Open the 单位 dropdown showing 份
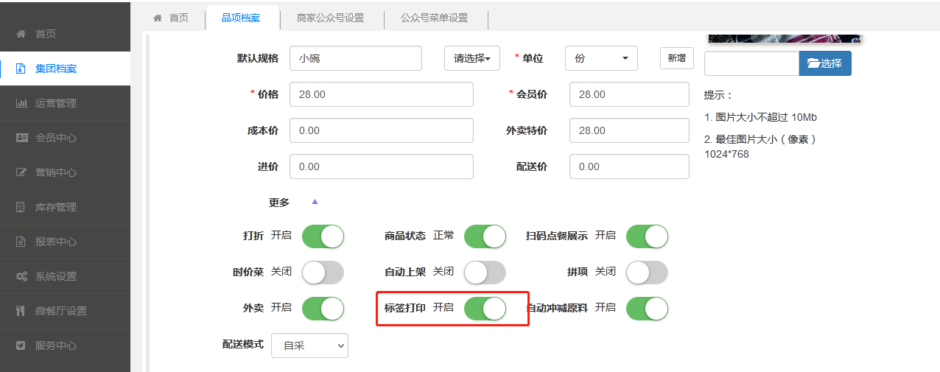Screen dimensions: 940x372 (600, 58)
